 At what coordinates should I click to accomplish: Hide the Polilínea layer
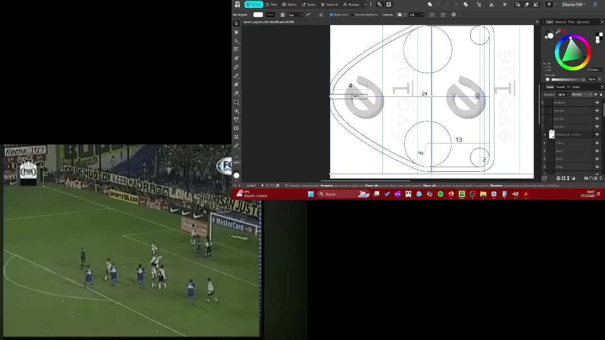(597, 102)
